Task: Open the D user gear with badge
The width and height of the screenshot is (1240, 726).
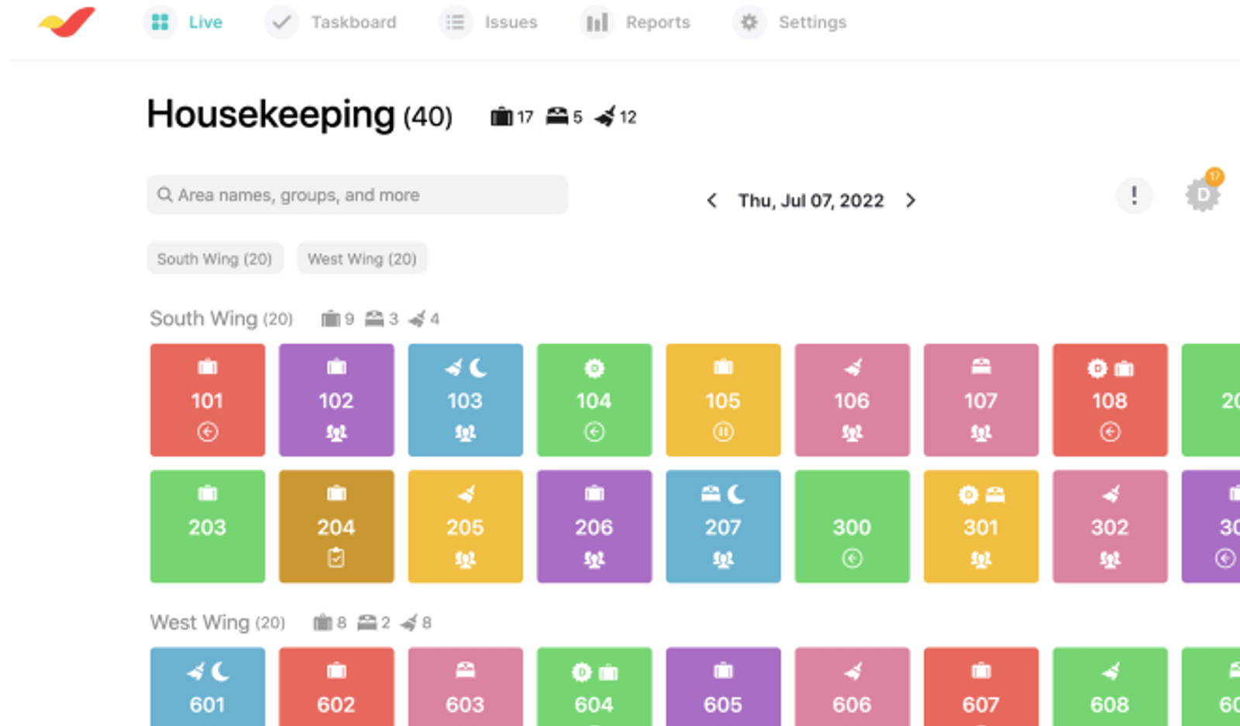Action: 1204,192
